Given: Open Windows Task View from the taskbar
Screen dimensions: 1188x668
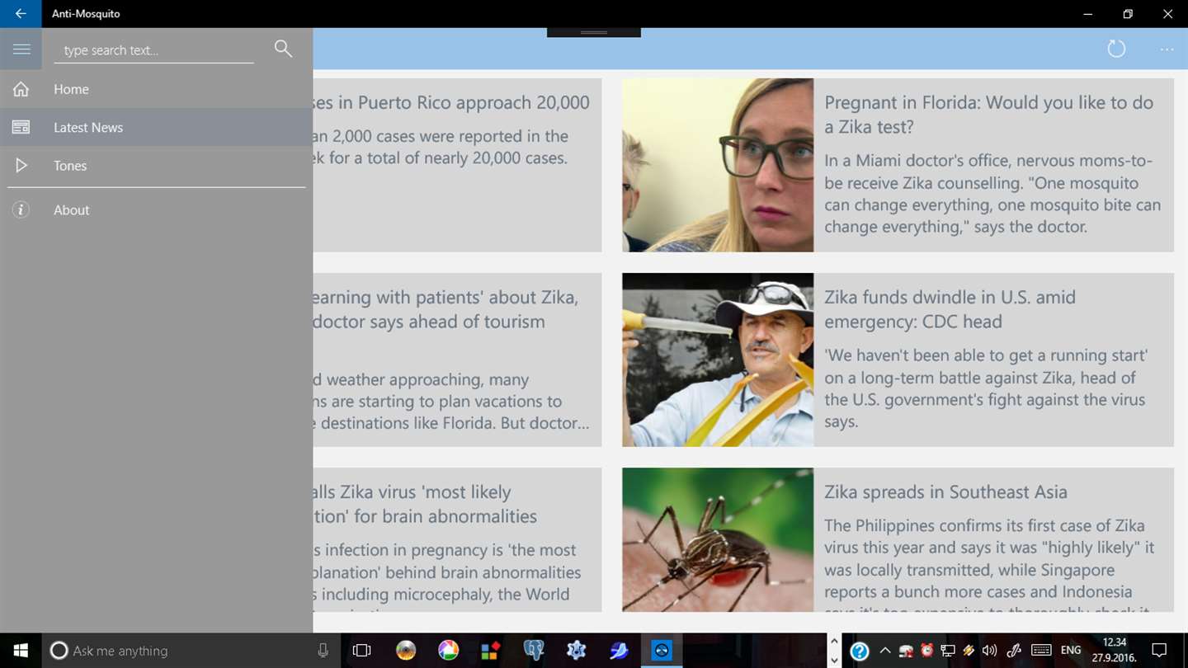Looking at the screenshot, I should pos(361,651).
